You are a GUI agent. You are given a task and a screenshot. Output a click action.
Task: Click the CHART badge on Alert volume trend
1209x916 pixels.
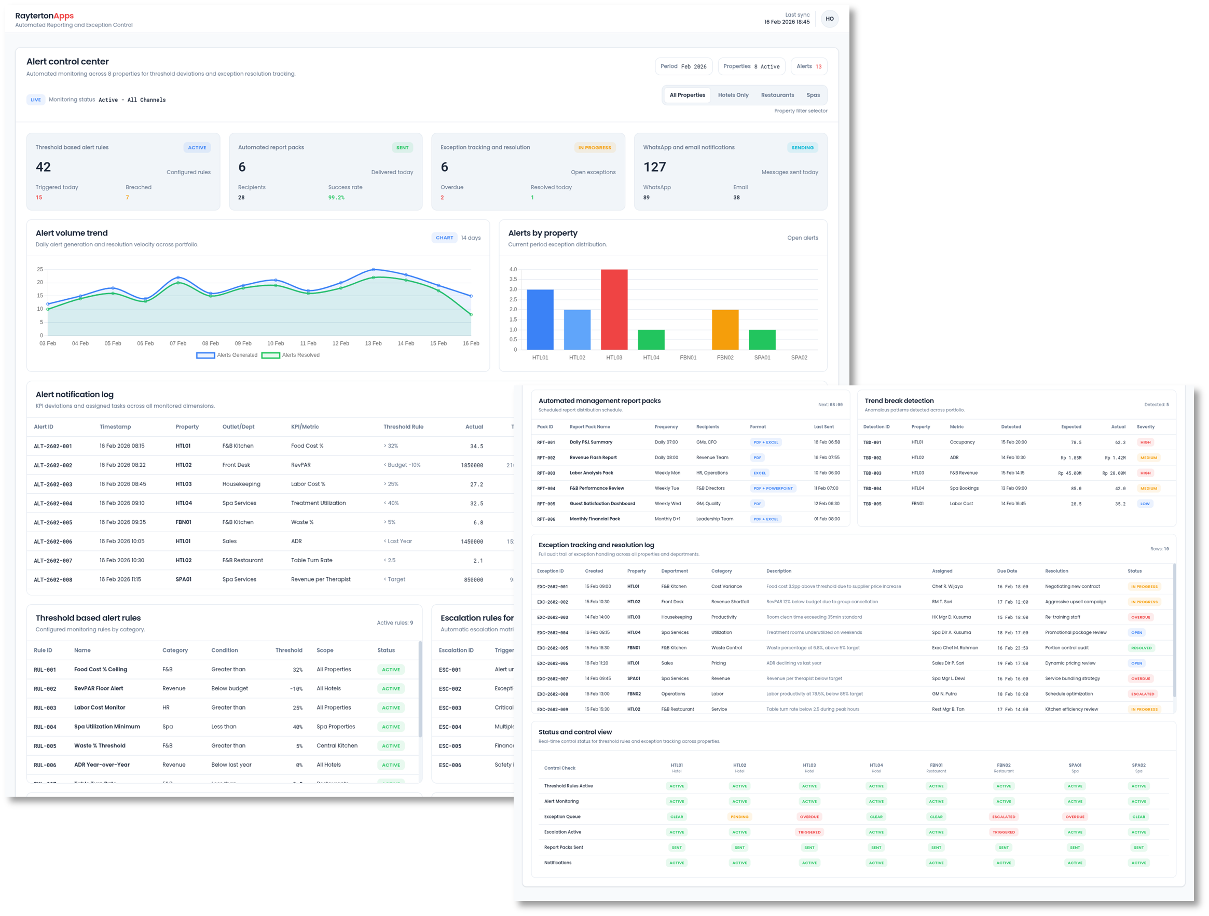[444, 238]
